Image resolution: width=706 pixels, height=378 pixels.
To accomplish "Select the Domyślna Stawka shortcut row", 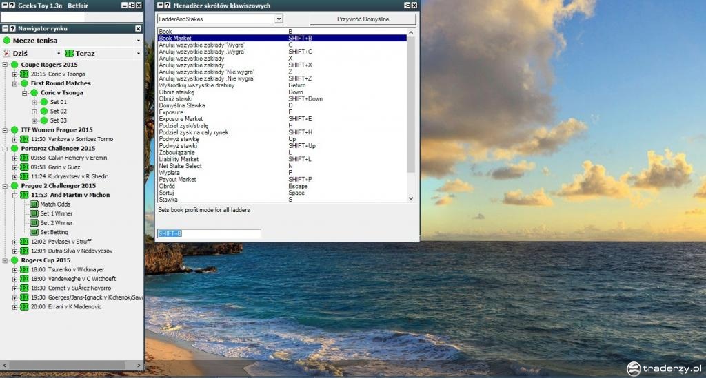I will (282, 105).
